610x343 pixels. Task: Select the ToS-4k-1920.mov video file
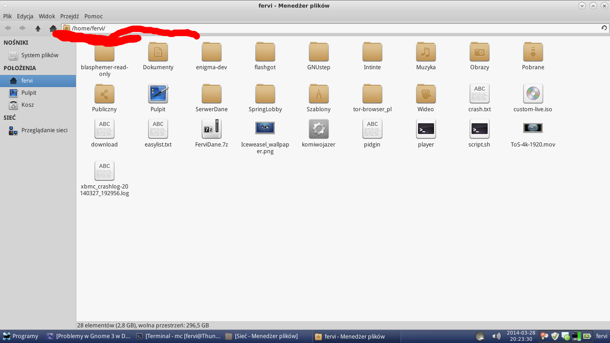pyautogui.click(x=533, y=129)
